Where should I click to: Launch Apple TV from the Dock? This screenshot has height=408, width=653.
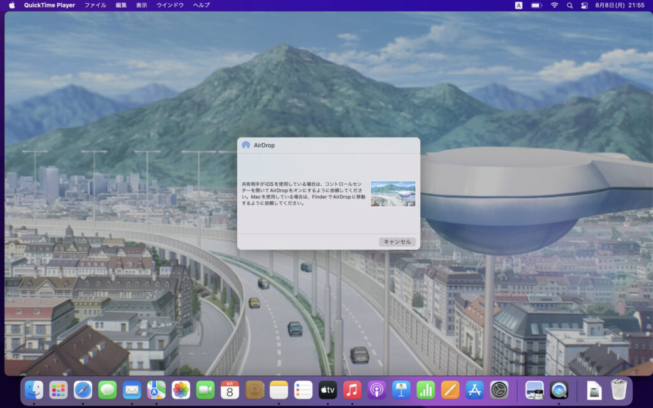(328, 390)
